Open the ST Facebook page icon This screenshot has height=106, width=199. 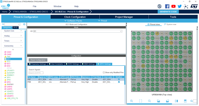pyautogui.click(x=167, y=6)
